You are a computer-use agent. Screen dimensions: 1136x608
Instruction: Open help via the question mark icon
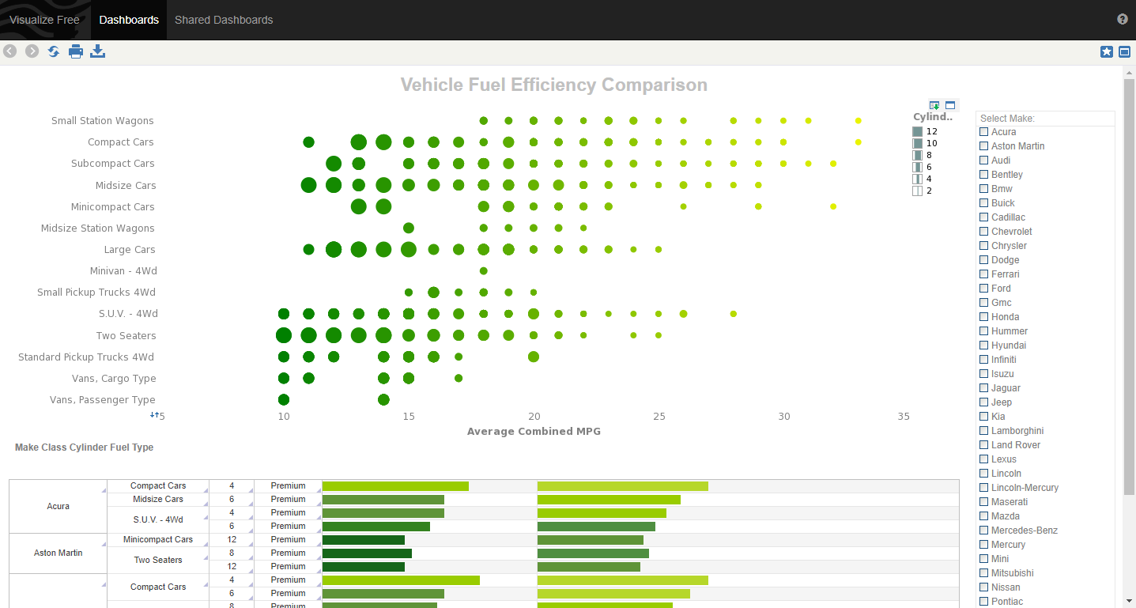pos(1123,20)
